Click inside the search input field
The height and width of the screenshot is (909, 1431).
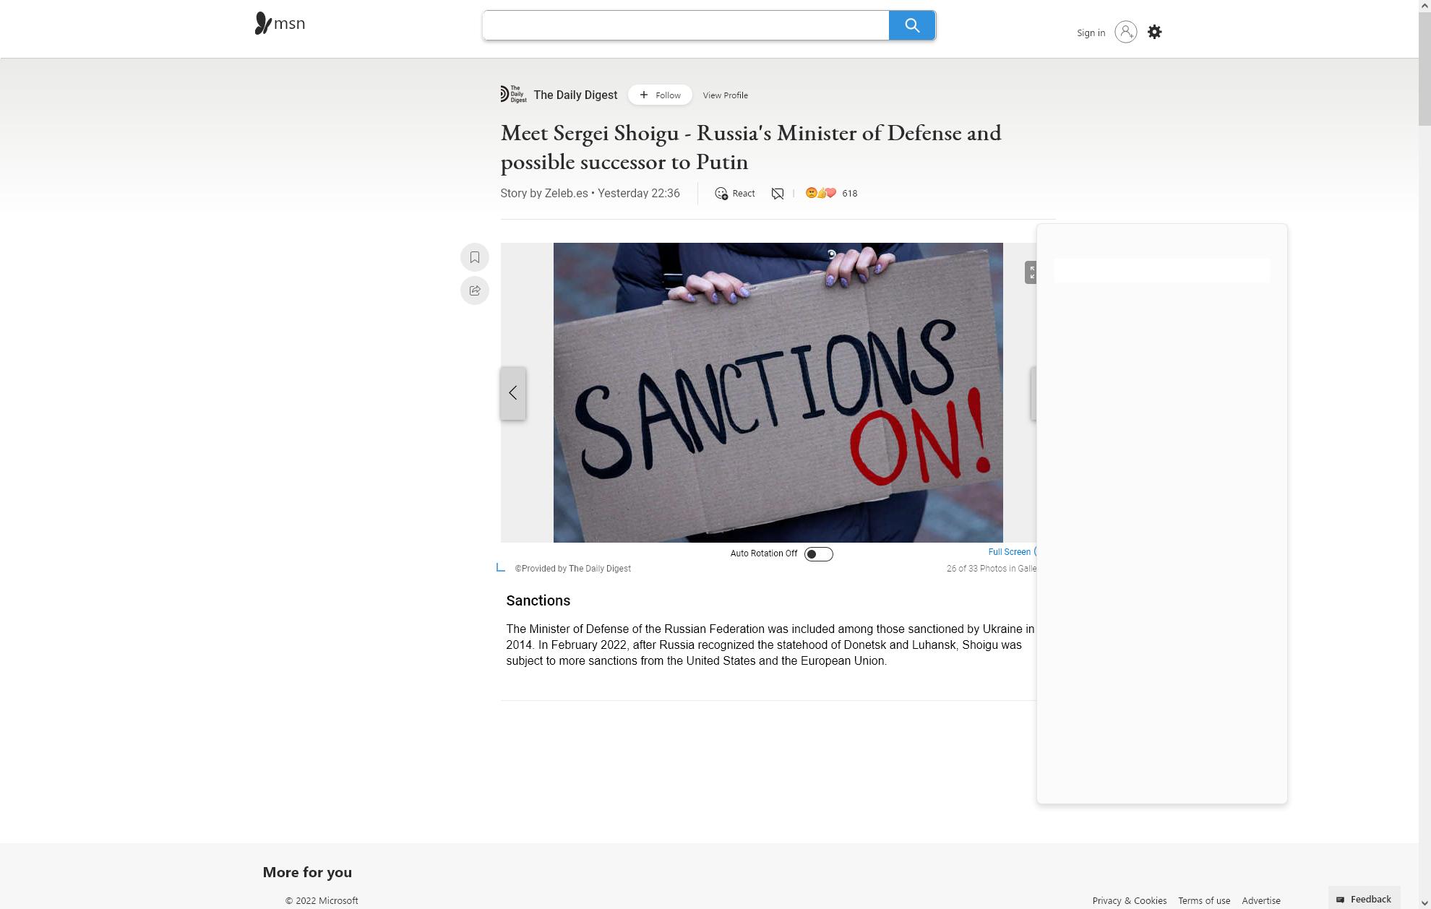click(x=684, y=25)
